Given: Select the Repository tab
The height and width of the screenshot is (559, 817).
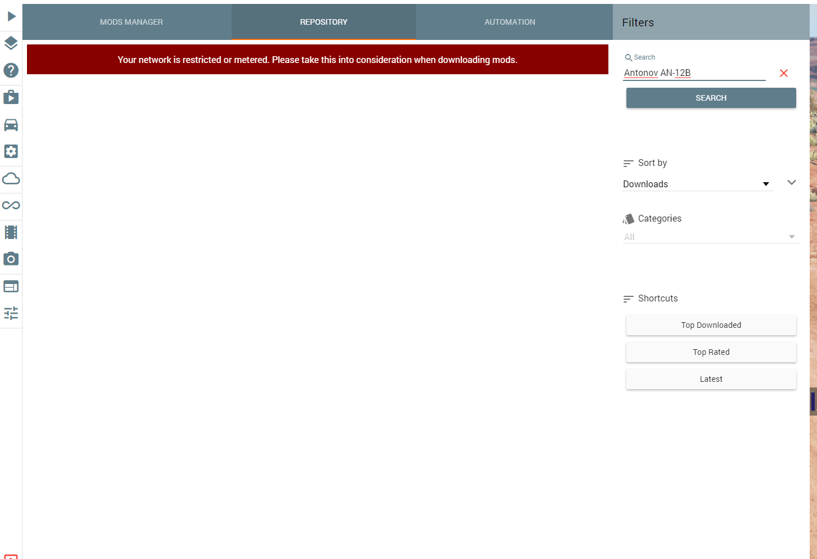Looking at the screenshot, I should tap(324, 22).
